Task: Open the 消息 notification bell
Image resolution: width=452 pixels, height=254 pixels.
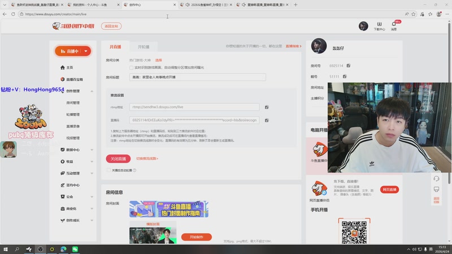Action: coord(394,25)
